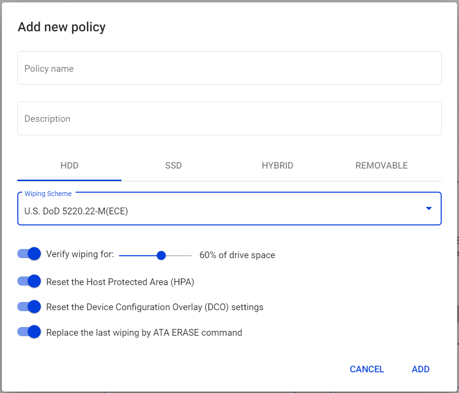Disable the Verify wiping toggle
Screen dimensions: 459x393
click(x=29, y=254)
